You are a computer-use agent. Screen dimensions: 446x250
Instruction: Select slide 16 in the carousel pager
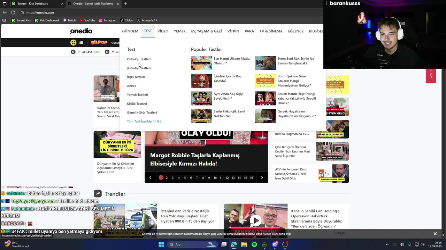[x=251, y=177]
